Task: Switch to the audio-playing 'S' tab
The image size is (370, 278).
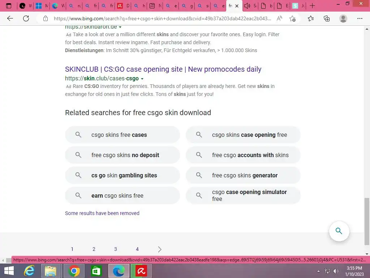Action: pyautogui.click(x=250, y=6)
